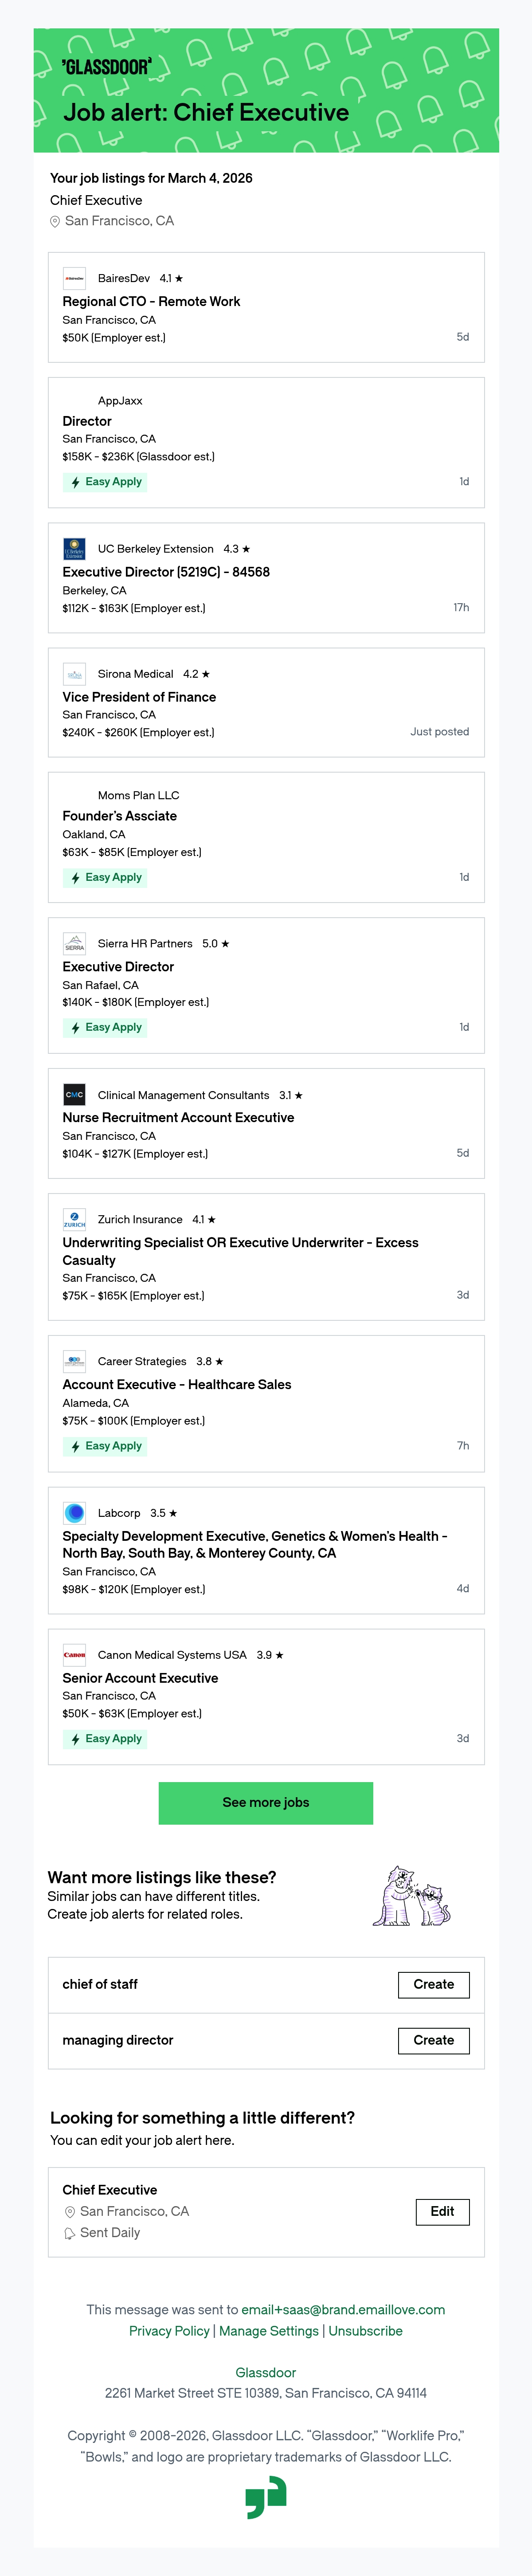Open Labcorp Specialty Development Executive job
Screen dimensions: 532x2576
coord(255,1544)
